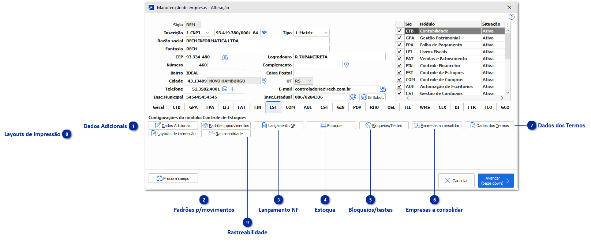The image size is (591, 242).
Task: Switch to the COM tab
Action: pos(290,107)
